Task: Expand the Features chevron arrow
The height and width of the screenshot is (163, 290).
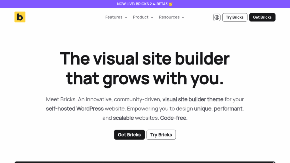Action: pos(126,17)
